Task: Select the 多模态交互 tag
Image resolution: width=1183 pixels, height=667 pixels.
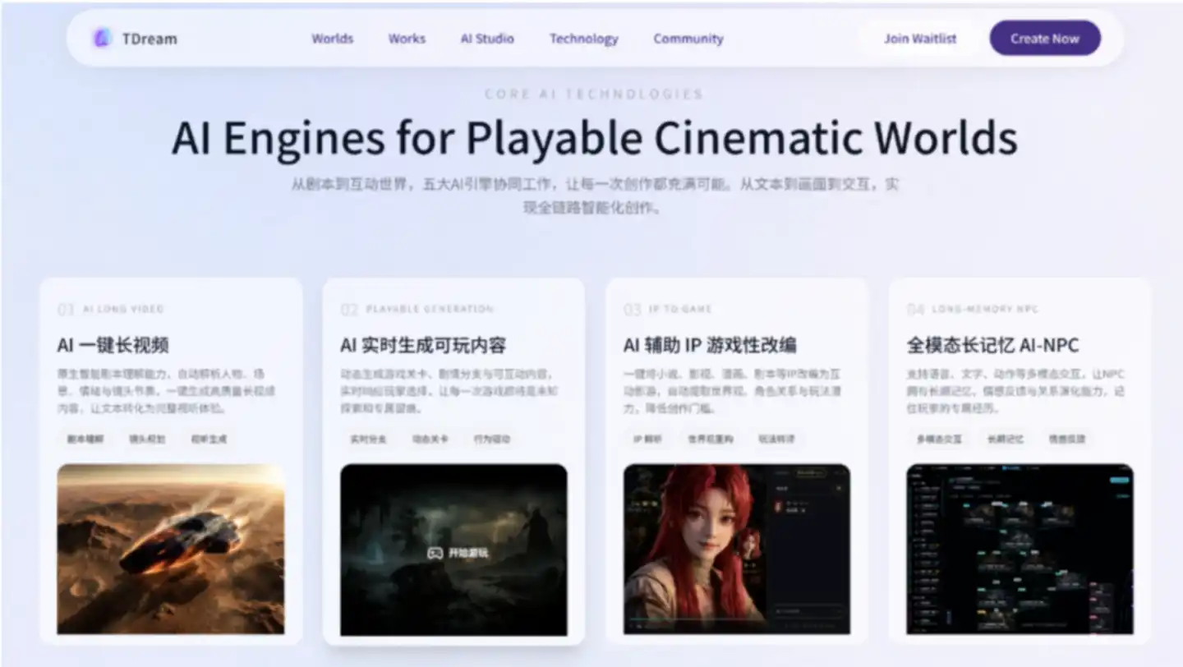Action: tap(939, 439)
